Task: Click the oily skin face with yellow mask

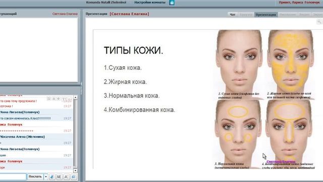Action: click(291, 61)
